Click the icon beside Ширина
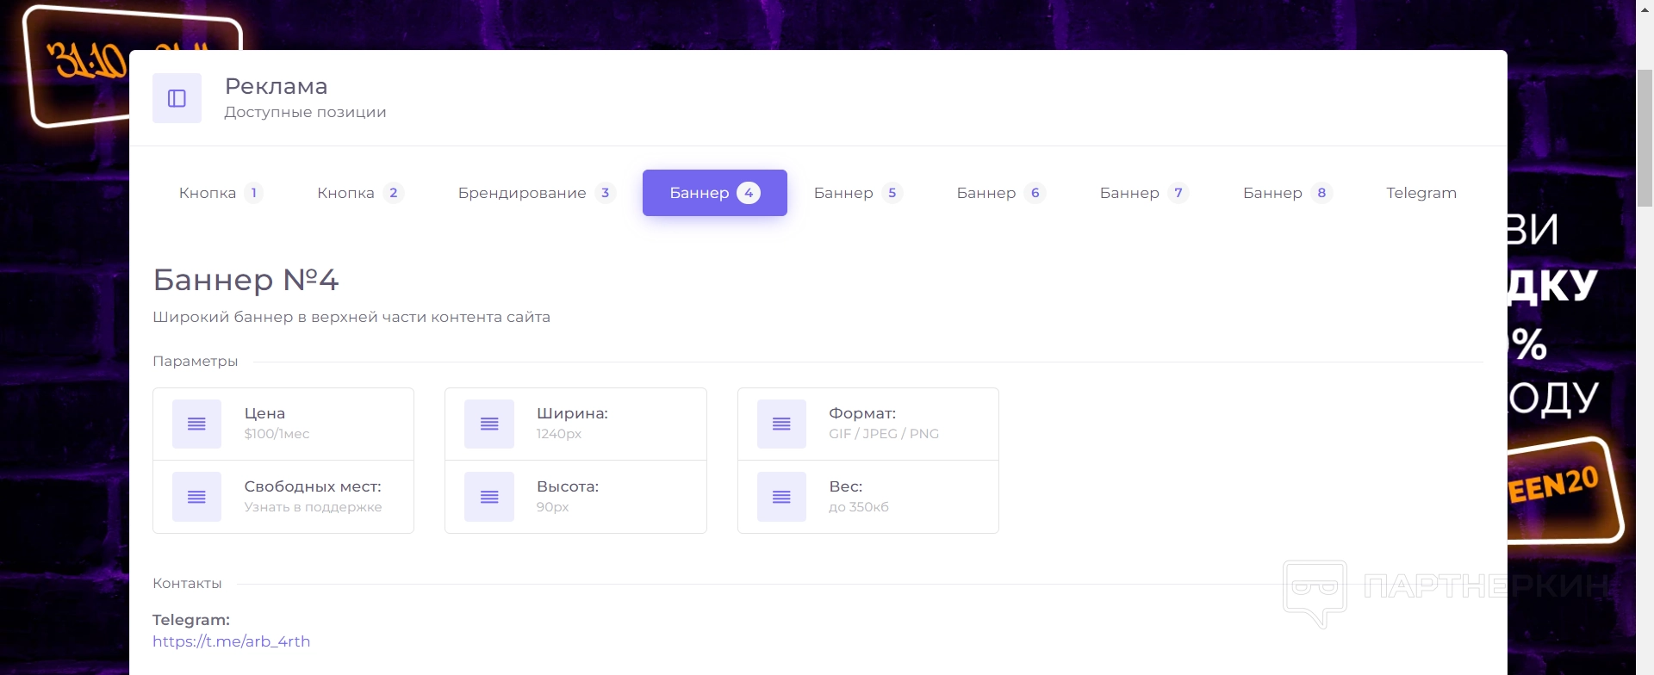This screenshot has height=675, width=1654. 489,424
